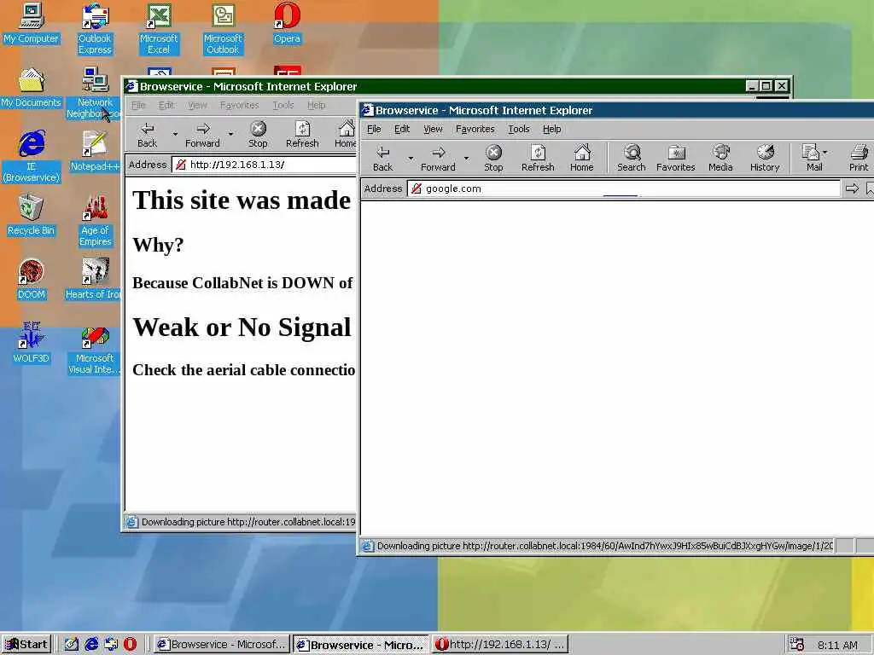Select Hearts of Iron desktop icon
The image size is (874, 655).
(94, 280)
